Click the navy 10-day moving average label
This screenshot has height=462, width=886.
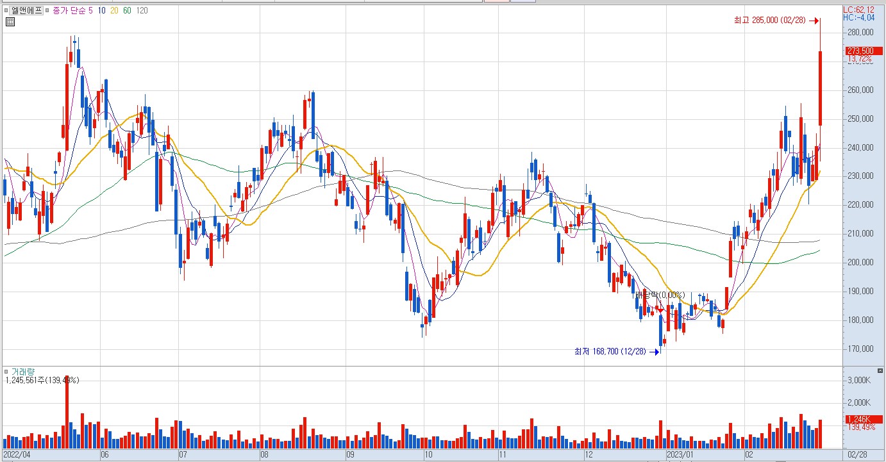click(x=103, y=10)
